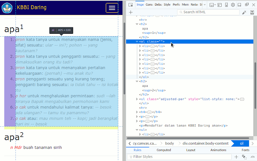Click the KBBI logo emblem
This screenshot has width=257, height=161.
pyautogui.click(x=7, y=8)
